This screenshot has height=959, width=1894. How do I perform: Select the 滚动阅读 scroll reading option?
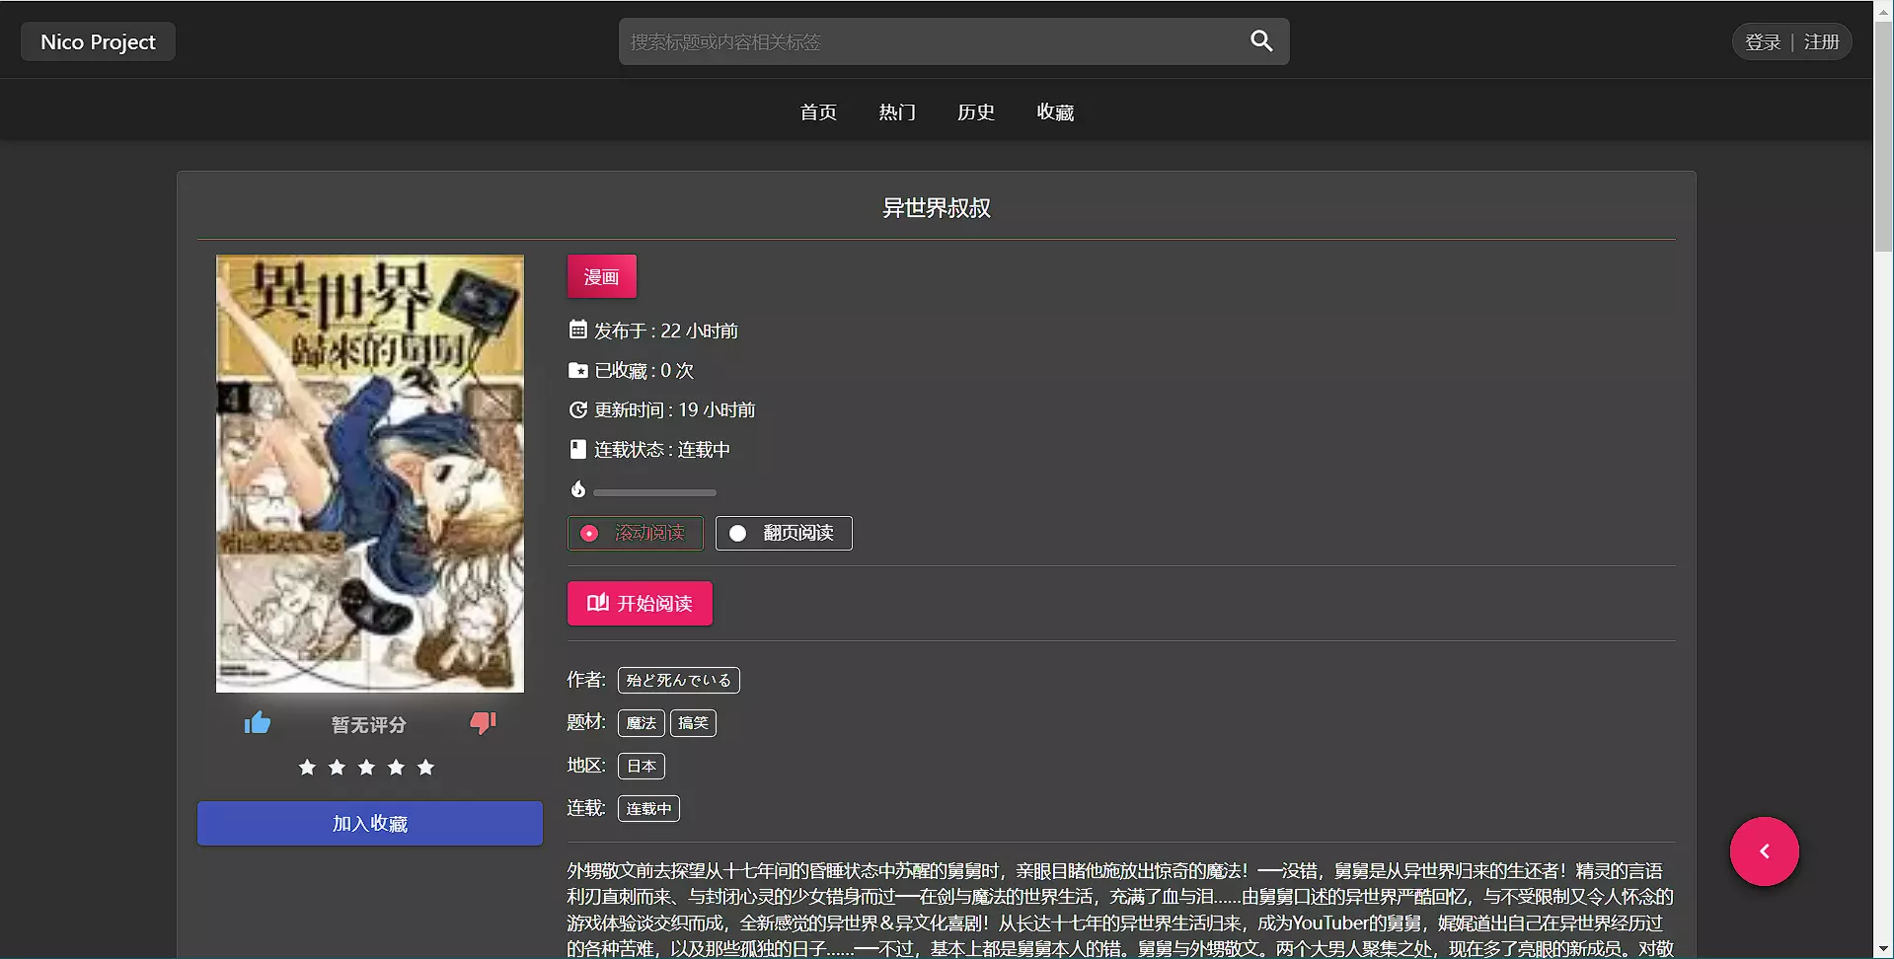pos(635,533)
